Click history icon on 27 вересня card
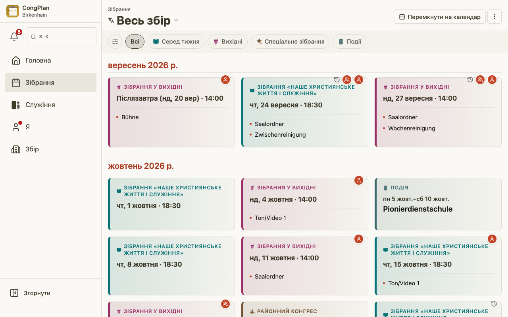The height and width of the screenshot is (317, 508). tap(470, 80)
